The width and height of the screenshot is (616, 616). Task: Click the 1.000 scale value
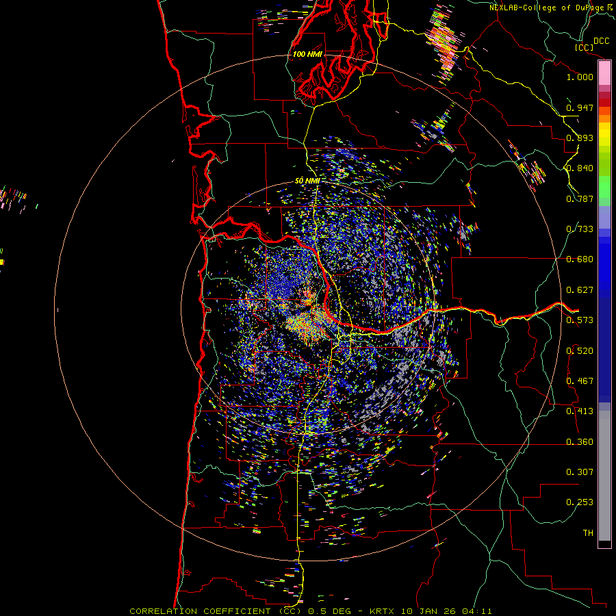580,77
